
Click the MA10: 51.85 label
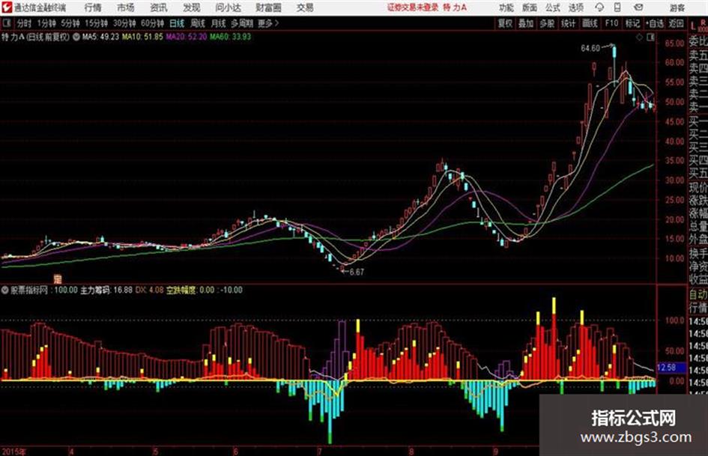(x=142, y=37)
